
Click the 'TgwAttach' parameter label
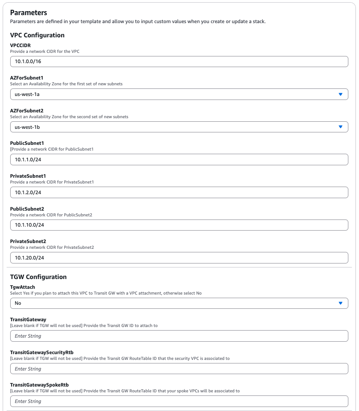tap(23, 287)
